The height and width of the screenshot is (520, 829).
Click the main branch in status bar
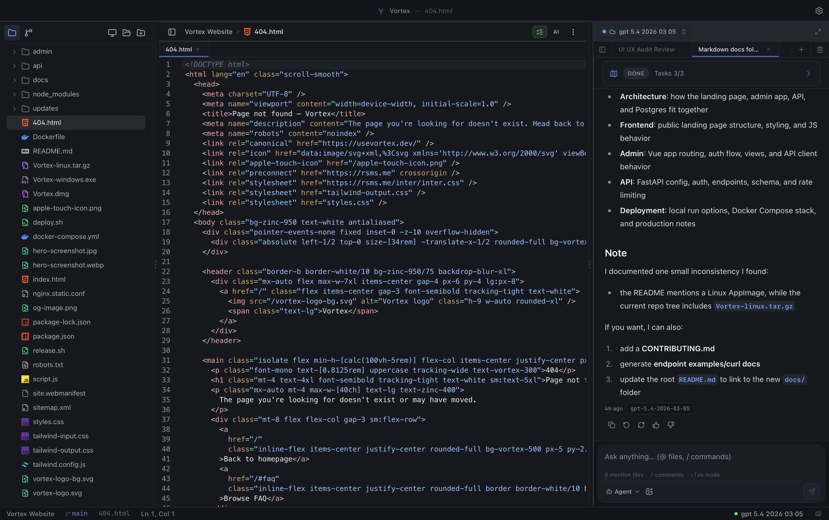[x=76, y=513]
